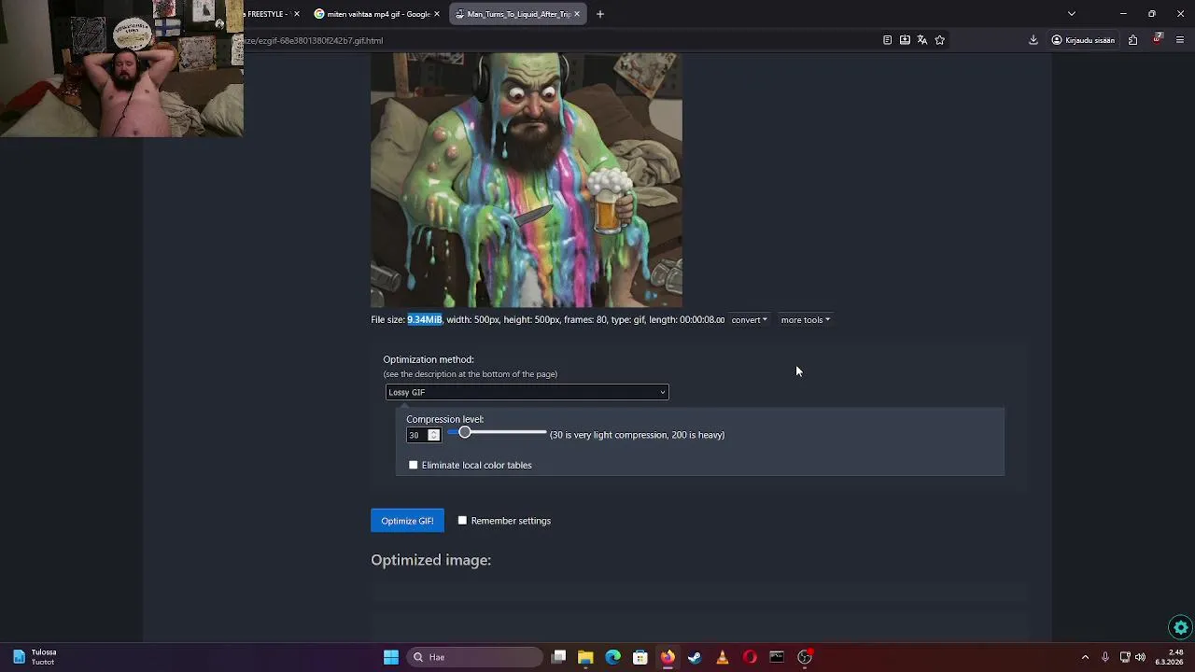Viewport: 1195px width, 672px height.
Task: Click the taskbar Hae search box
Action: [476, 657]
